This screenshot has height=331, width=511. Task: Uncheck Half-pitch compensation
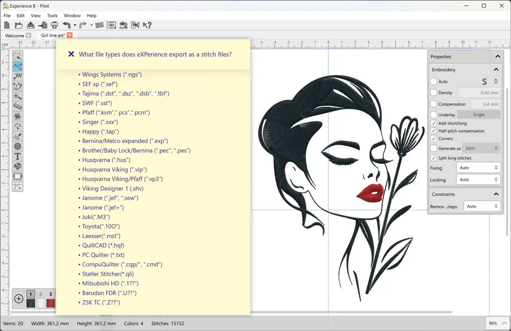point(433,131)
